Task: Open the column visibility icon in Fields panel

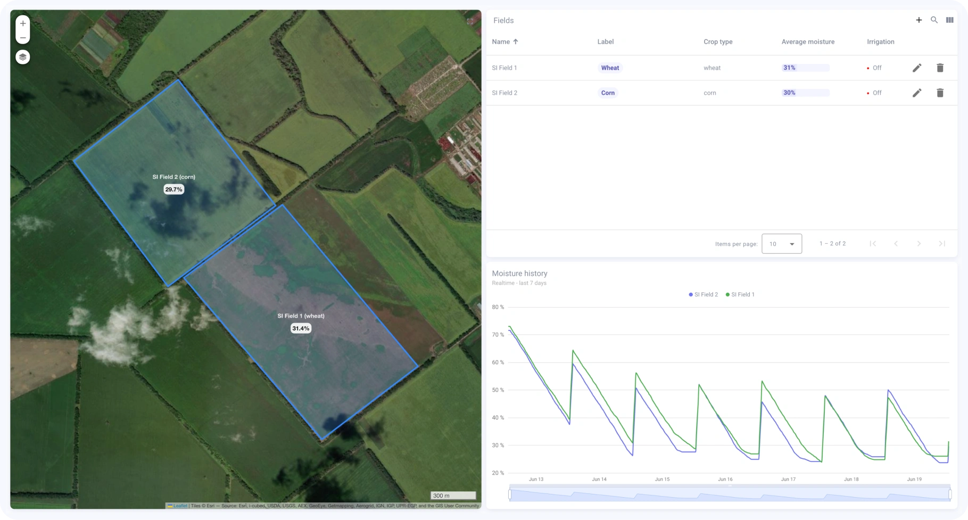Action: pyautogui.click(x=950, y=20)
